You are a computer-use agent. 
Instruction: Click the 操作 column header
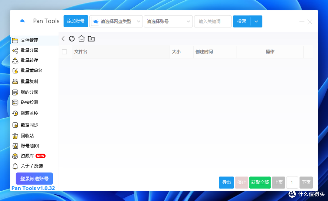270,52
